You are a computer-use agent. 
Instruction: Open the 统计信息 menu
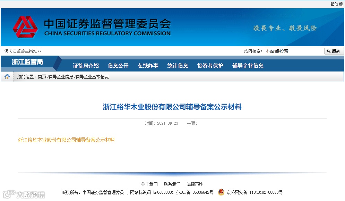[x=178, y=66]
